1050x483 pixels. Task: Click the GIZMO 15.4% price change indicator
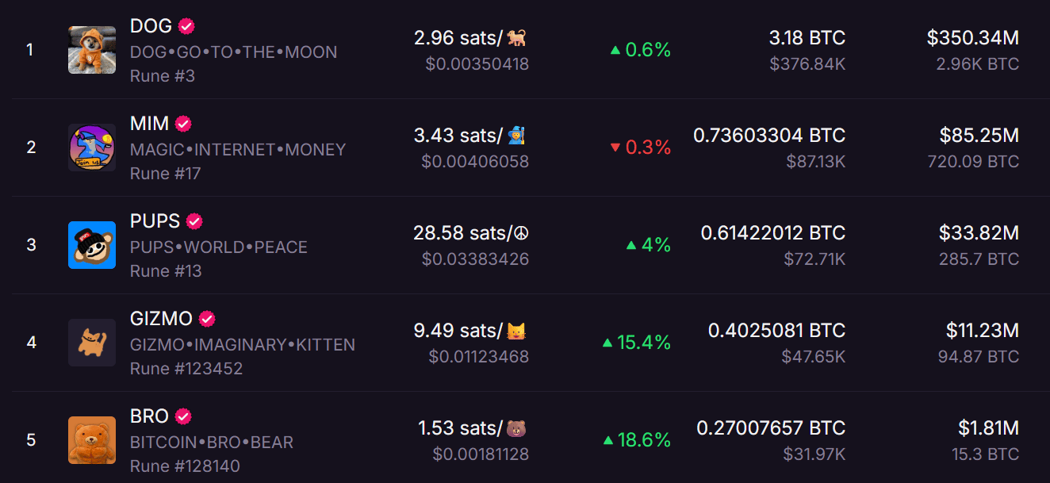click(x=637, y=343)
